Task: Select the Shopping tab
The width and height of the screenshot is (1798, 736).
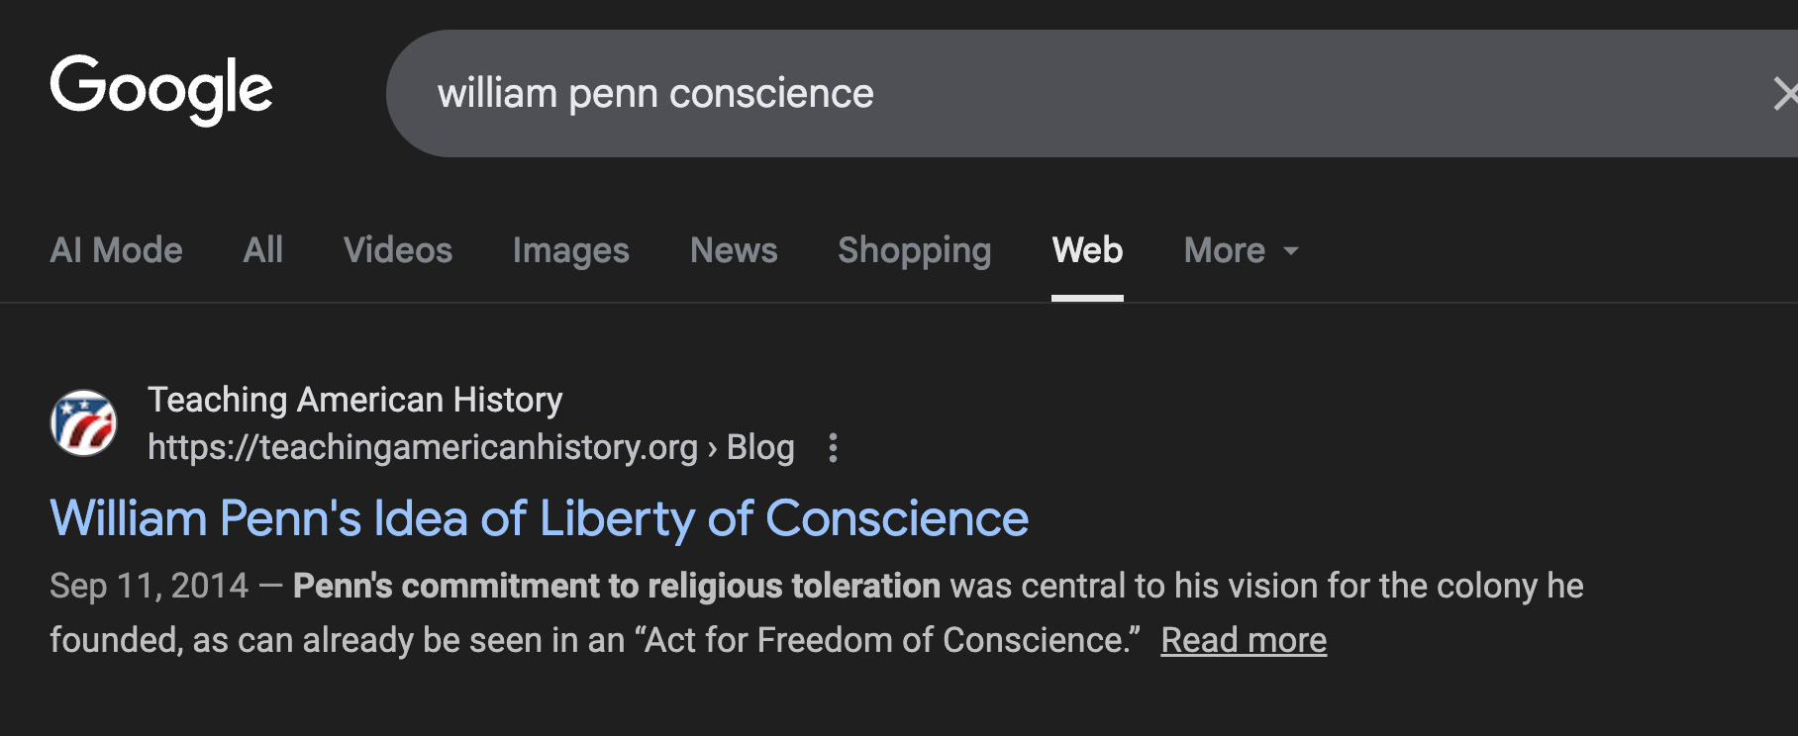Action: coord(914,251)
